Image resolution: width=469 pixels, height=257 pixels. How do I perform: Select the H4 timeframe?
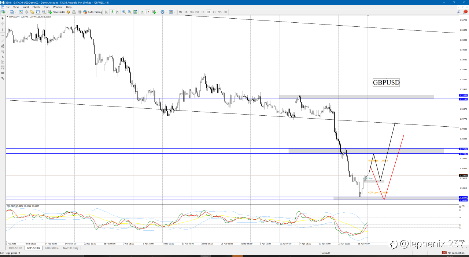(x=208, y=12)
